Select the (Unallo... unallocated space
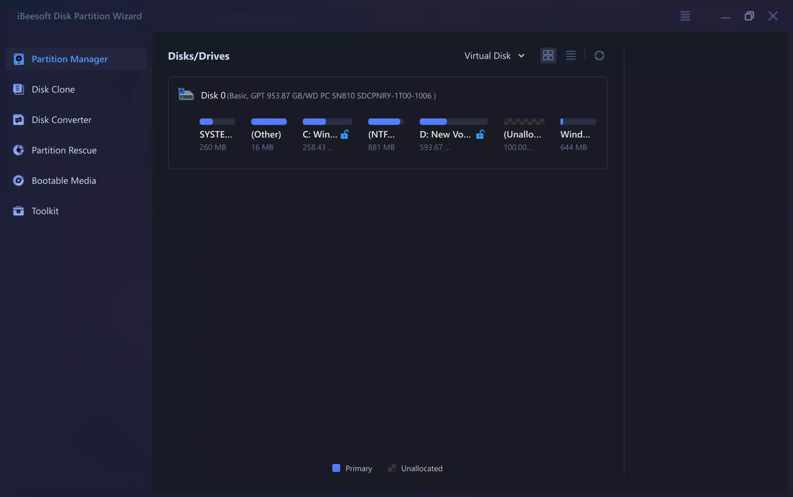 524,135
